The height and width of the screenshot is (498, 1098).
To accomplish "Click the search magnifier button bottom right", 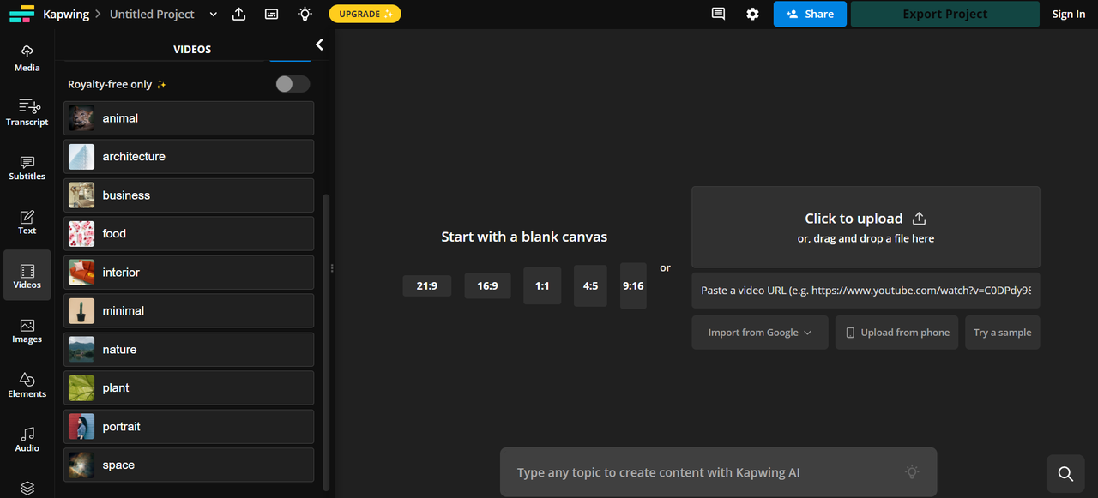I will [x=1065, y=474].
